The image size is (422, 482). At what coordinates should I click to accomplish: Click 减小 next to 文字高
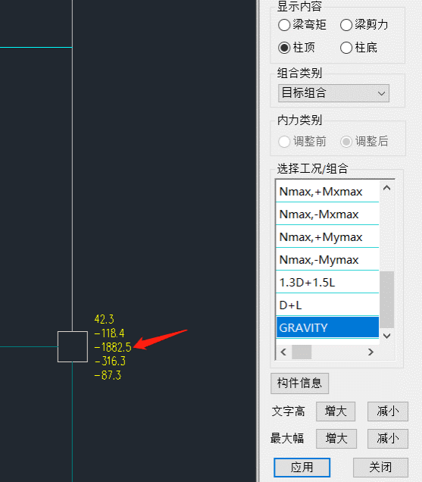(x=388, y=412)
